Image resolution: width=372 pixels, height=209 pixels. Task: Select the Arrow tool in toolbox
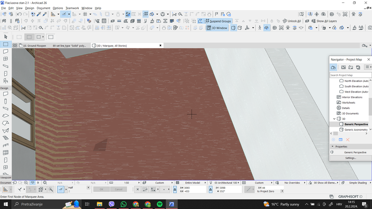[6, 37]
